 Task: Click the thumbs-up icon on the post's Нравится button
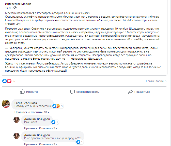point(22,92)
